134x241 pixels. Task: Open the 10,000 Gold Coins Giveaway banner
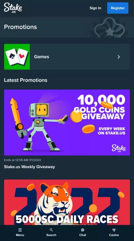point(67,122)
